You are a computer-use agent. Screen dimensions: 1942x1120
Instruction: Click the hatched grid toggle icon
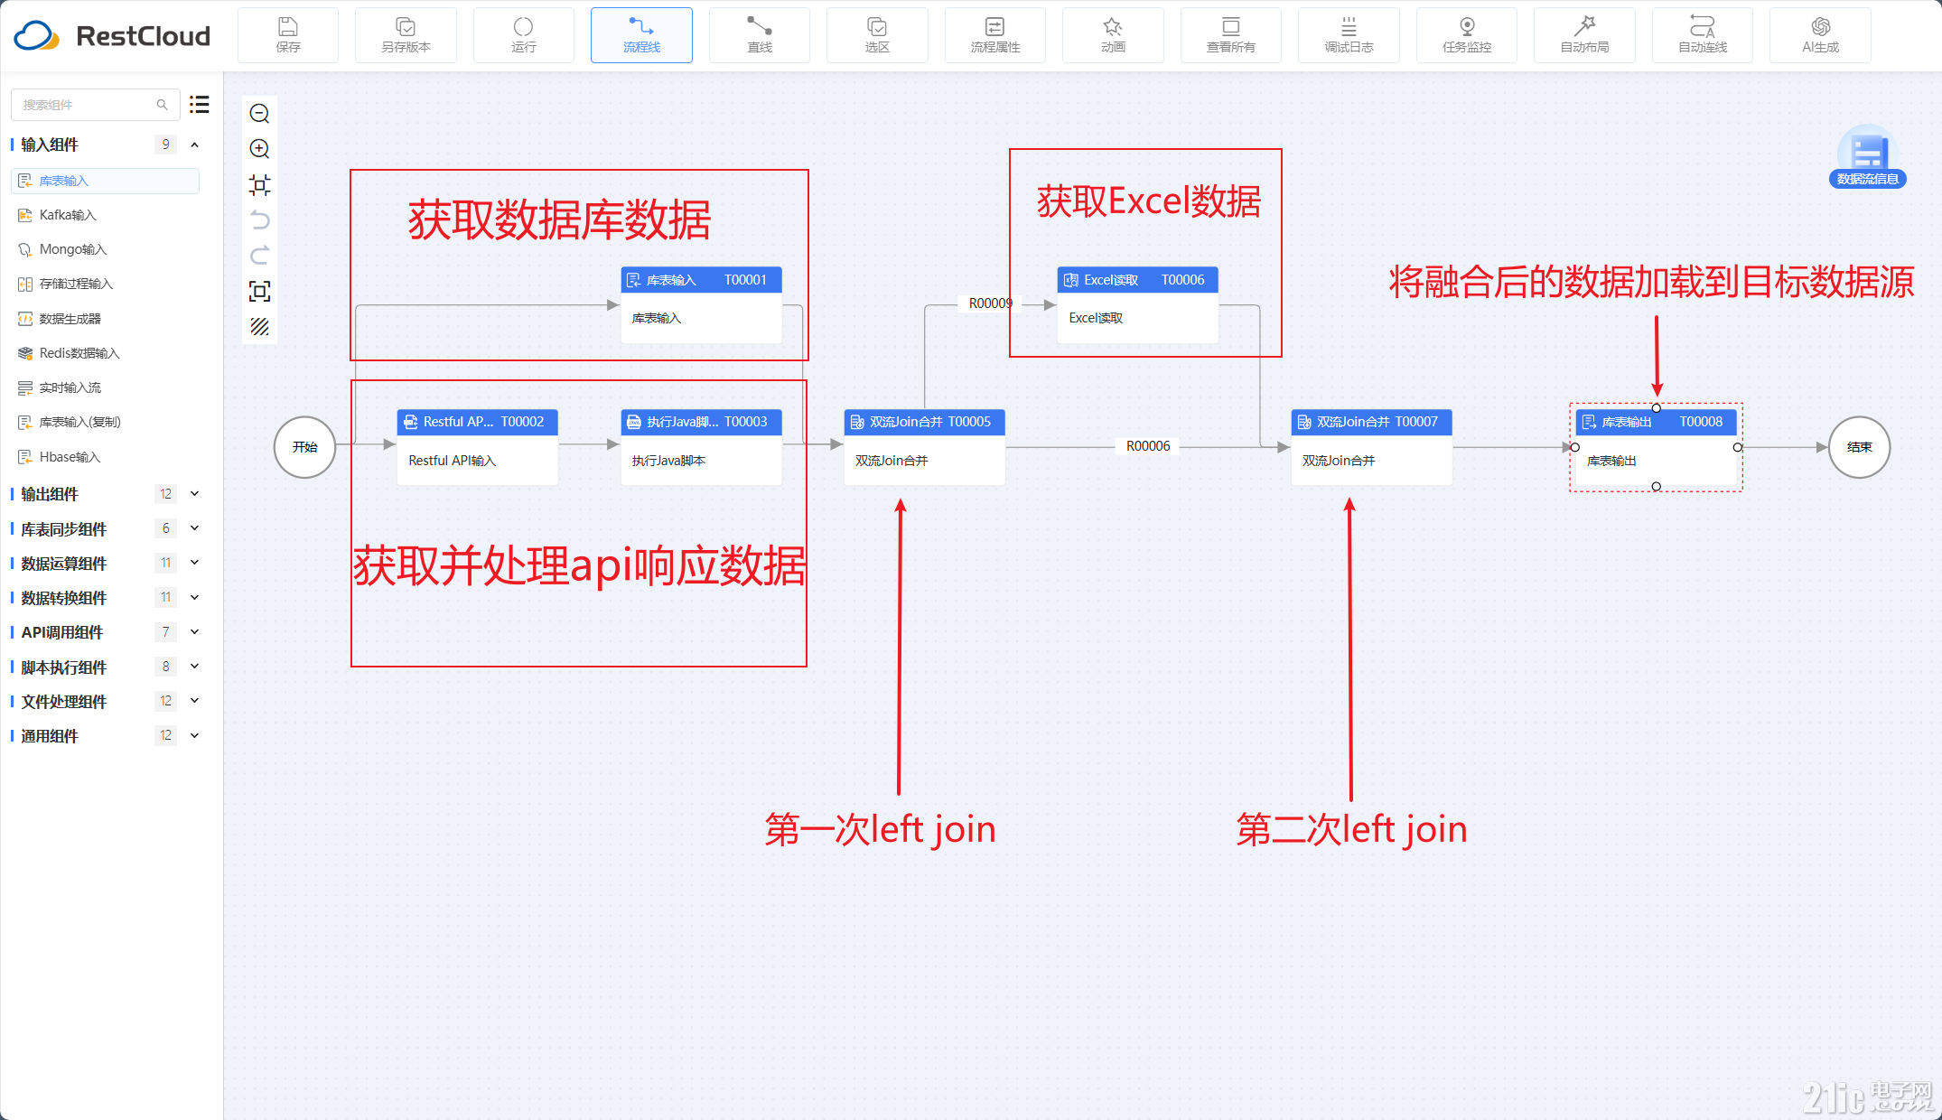point(259,326)
